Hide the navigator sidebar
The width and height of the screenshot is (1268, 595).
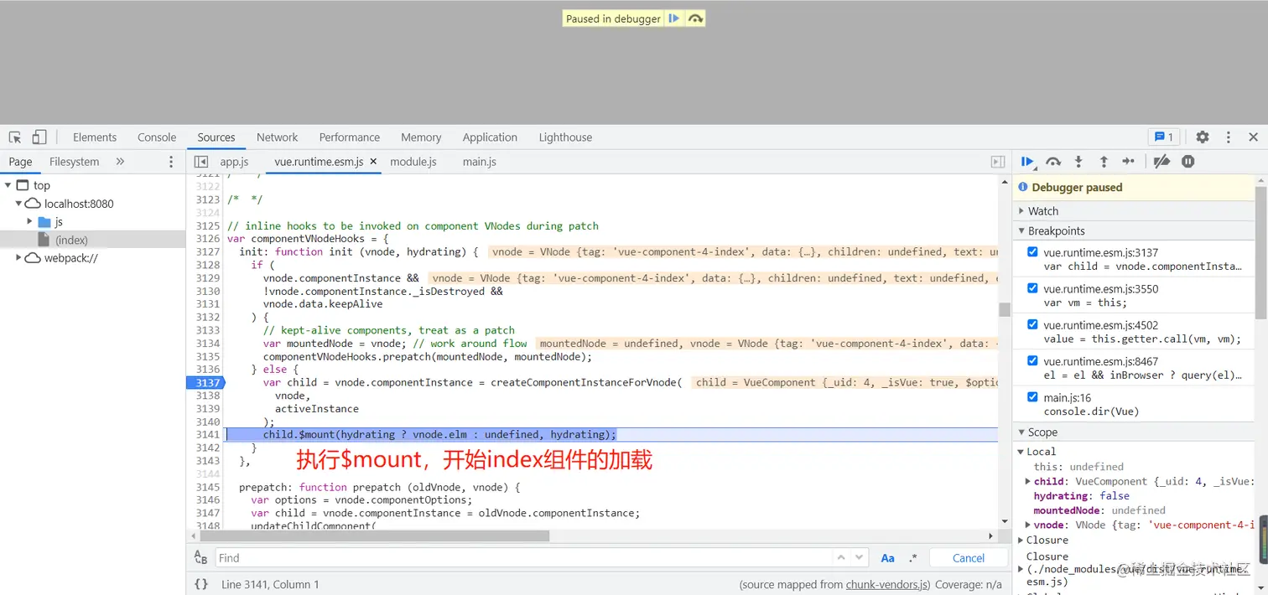click(x=201, y=162)
